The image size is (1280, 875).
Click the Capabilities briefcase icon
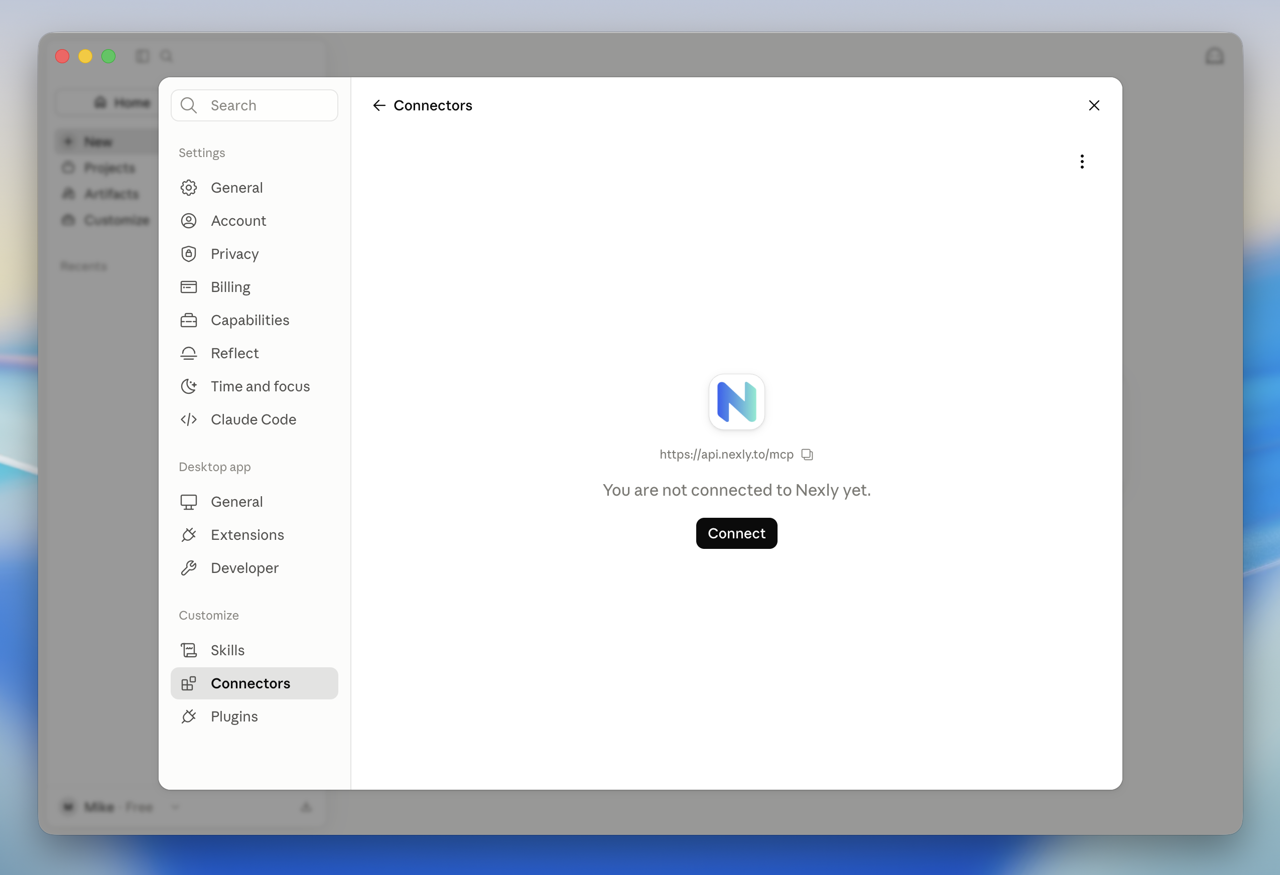188,320
